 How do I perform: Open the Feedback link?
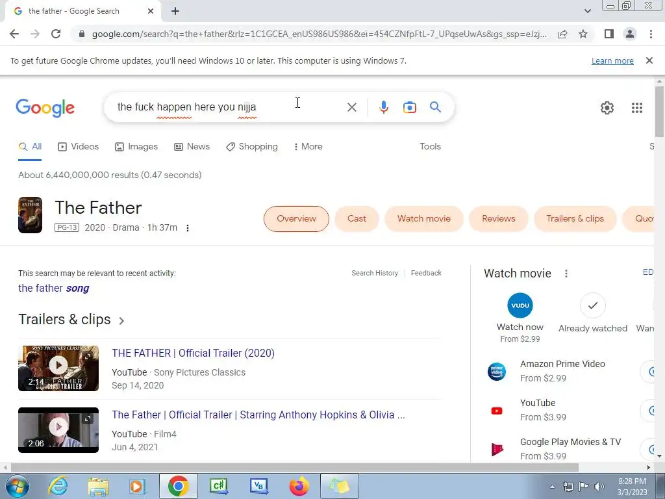(426, 274)
